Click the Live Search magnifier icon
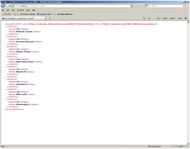Screen dimensions: 190x149 [x=185, y=6]
